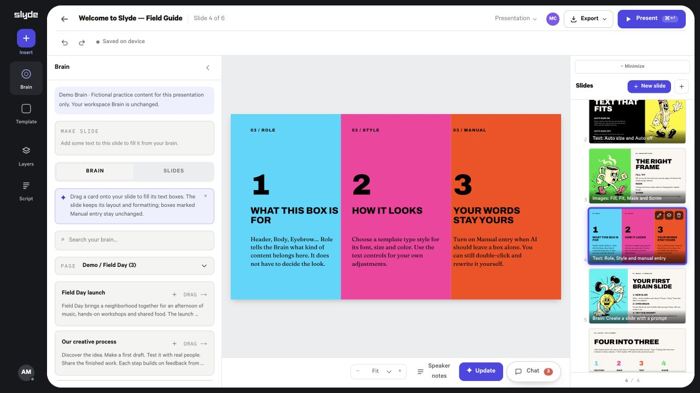
Task: Expand the Demo / Field Day page selector
Action: tap(135, 266)
